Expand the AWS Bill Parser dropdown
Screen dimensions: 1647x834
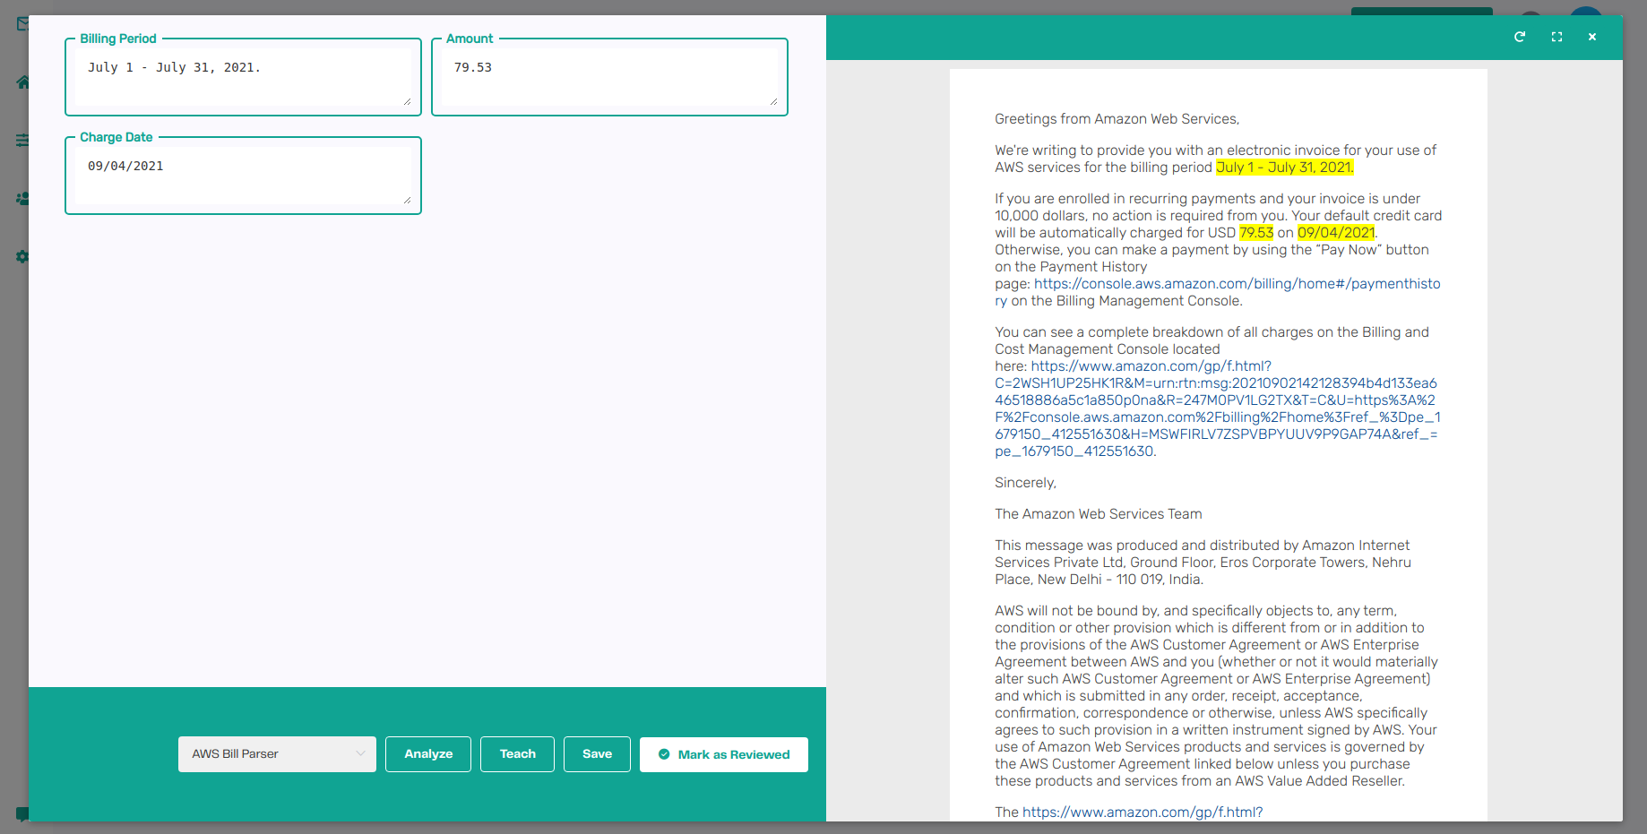click(x=277, y=754)
